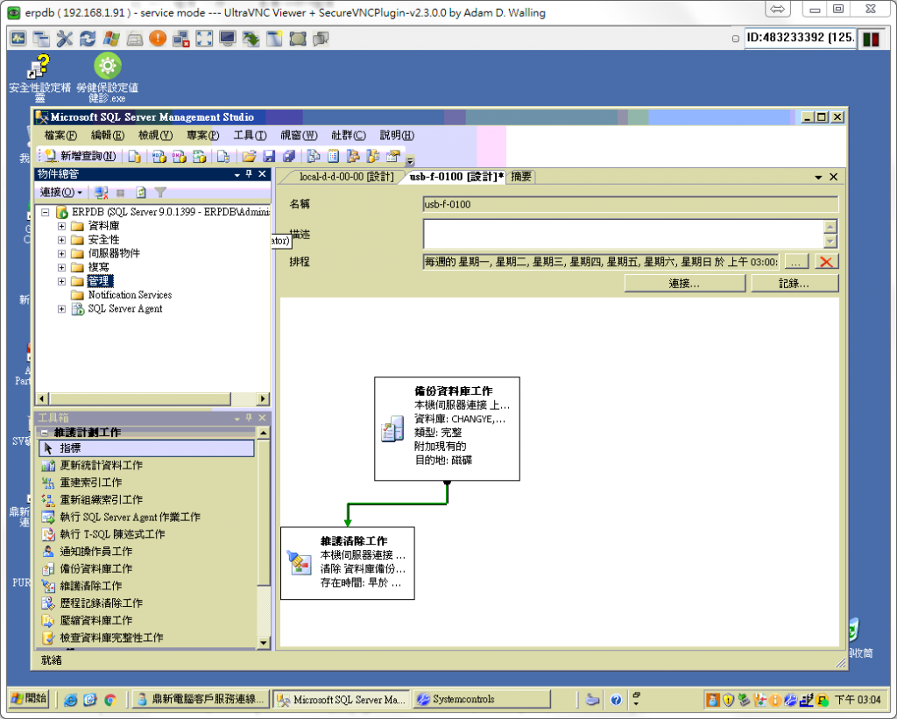
Task: Open the 連接(O) dropdown in Object Explorer
Action: pos(61,192)
